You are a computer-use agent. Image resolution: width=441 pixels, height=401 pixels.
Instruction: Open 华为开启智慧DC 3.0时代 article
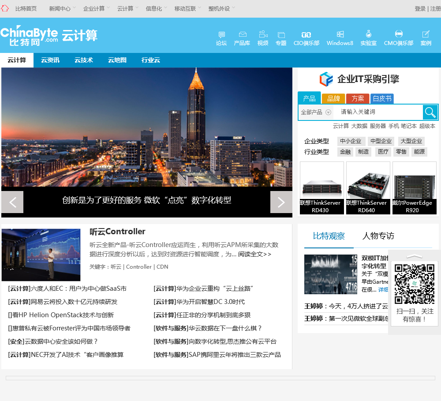point(210,302)
